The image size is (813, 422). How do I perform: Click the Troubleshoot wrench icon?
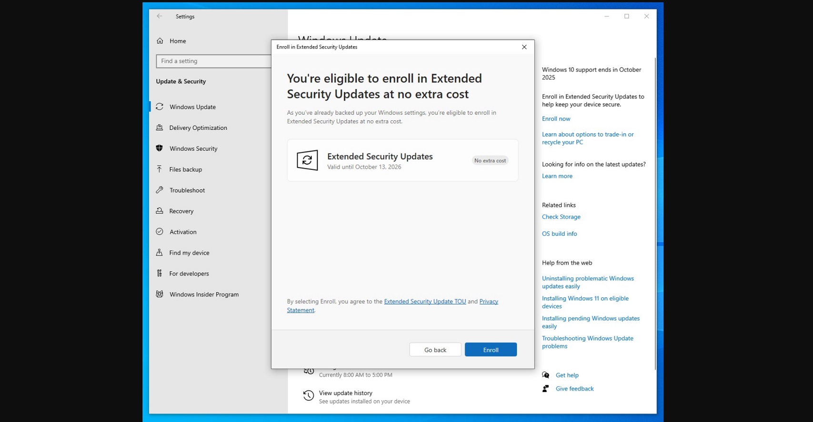[x=160, y=190]
